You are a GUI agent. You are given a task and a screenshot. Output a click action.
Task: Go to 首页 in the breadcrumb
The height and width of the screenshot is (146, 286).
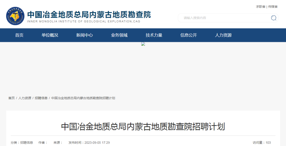point(11,98)
